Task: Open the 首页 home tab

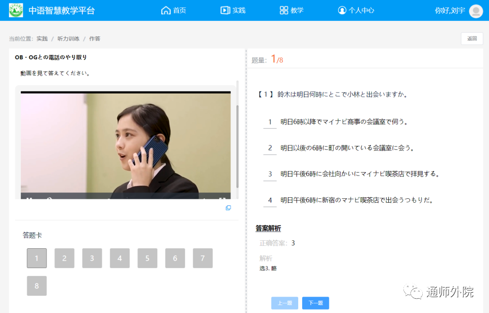Action: tap(174, 10)
